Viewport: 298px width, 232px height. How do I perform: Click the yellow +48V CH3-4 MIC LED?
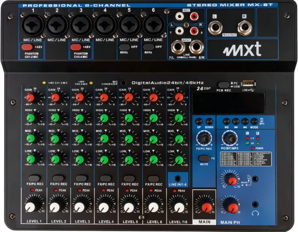point(91,83)
